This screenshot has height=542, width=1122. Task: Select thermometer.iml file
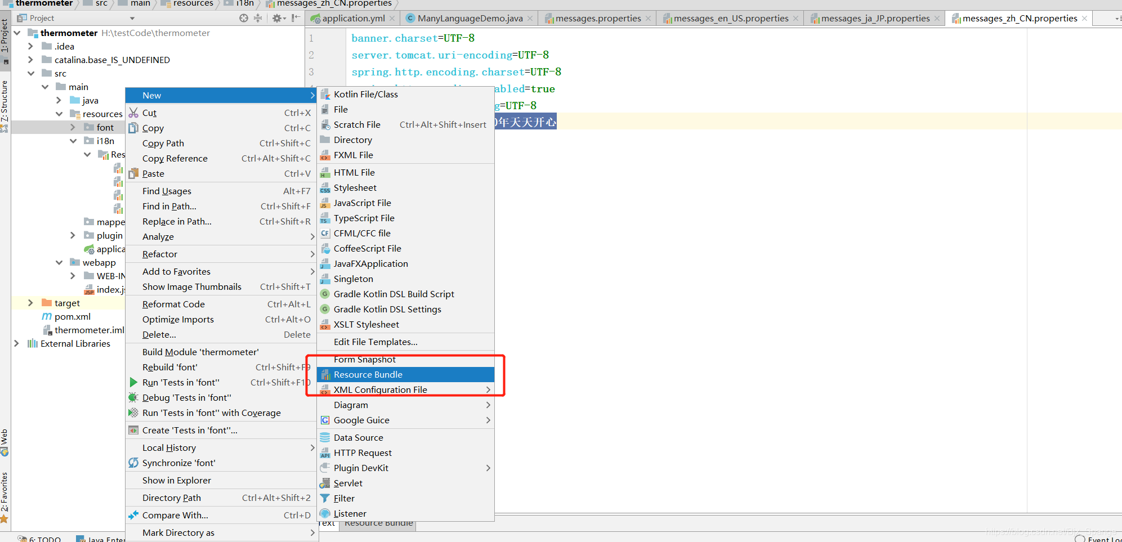(x=89, y=330)
